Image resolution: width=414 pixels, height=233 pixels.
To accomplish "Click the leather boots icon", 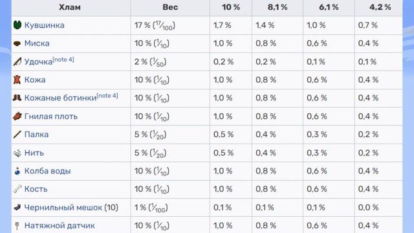I will pyautogui.click(x=17, y=98).
